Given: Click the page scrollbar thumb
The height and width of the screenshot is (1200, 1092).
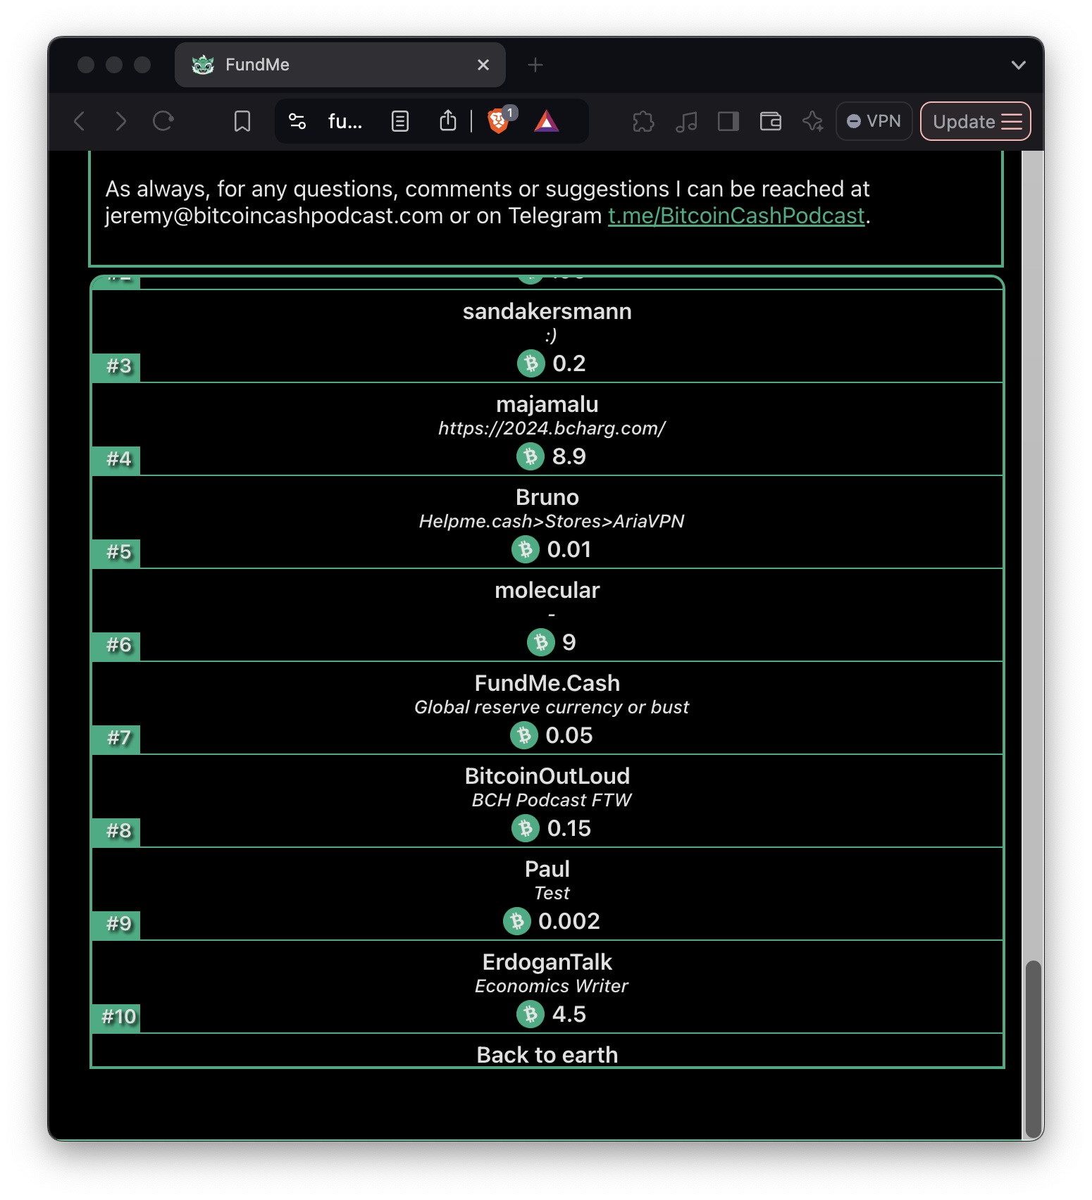Looking at the screenshot, I should [1033, 1048].
